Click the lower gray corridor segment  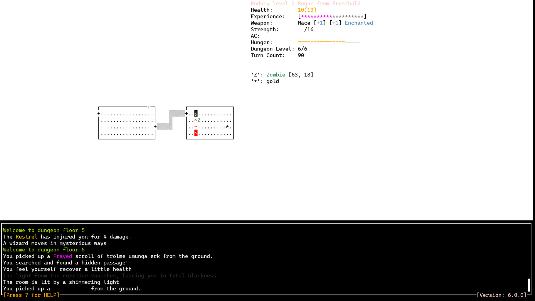[164, 127]
